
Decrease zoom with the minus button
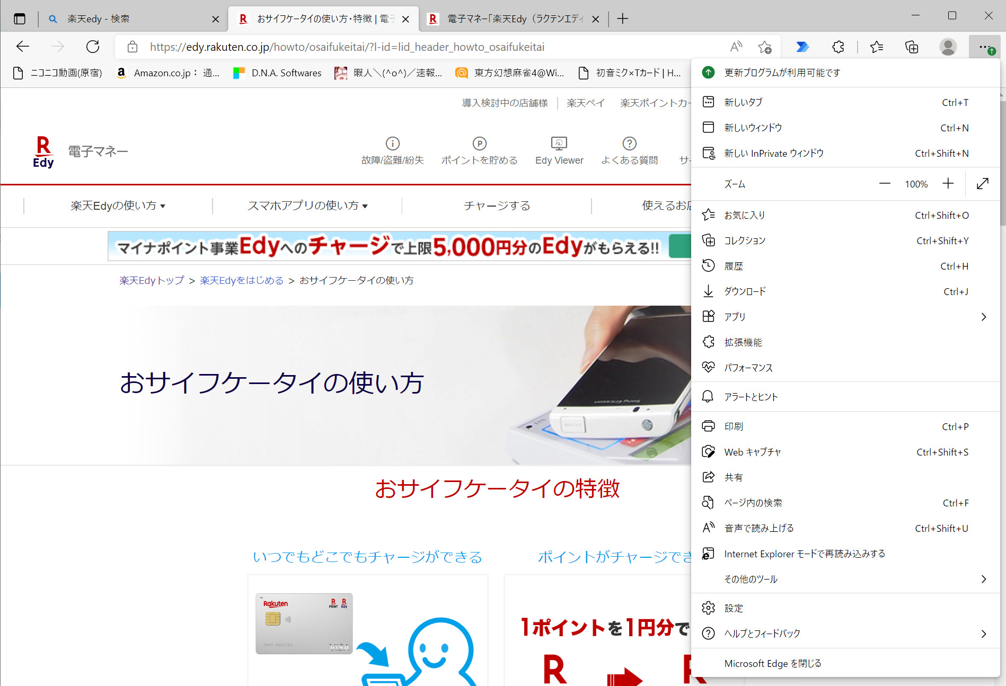(885, 184)
